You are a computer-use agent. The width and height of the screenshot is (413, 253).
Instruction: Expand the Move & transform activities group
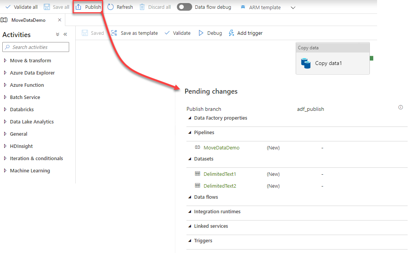coord(5,60)
